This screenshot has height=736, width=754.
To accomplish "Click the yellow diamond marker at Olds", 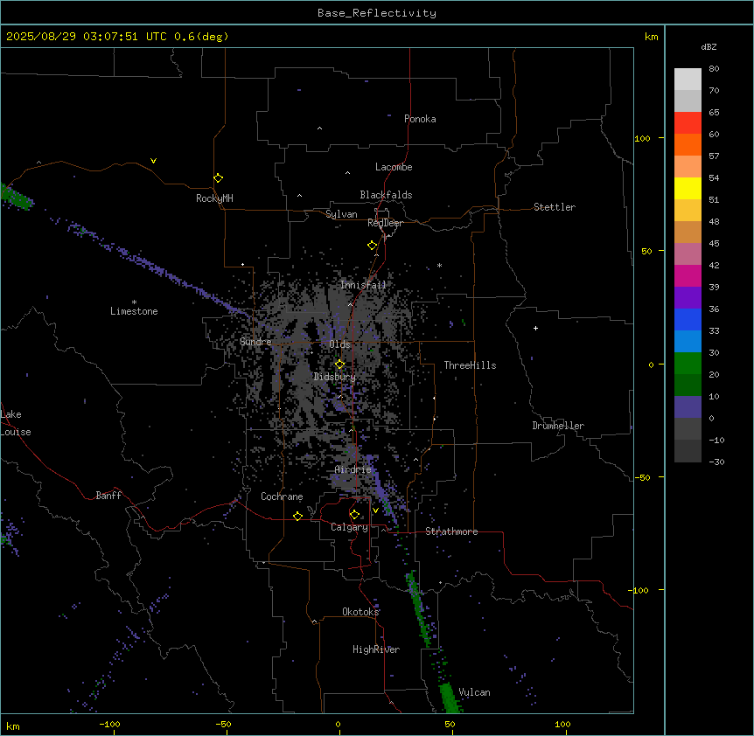I will click(x=340, y=365).
